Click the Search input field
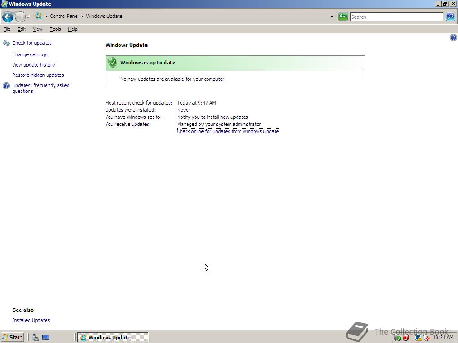Image resolution: width=458 pixels, height=343 pixels. coord(397,17)
